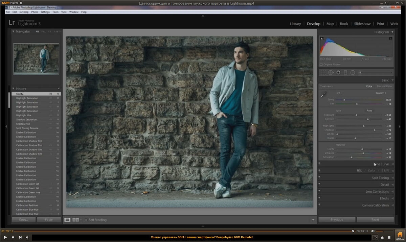The width and height of the screenshot is (406, 242).
Task: Click the Reset button
Action: 375,220
